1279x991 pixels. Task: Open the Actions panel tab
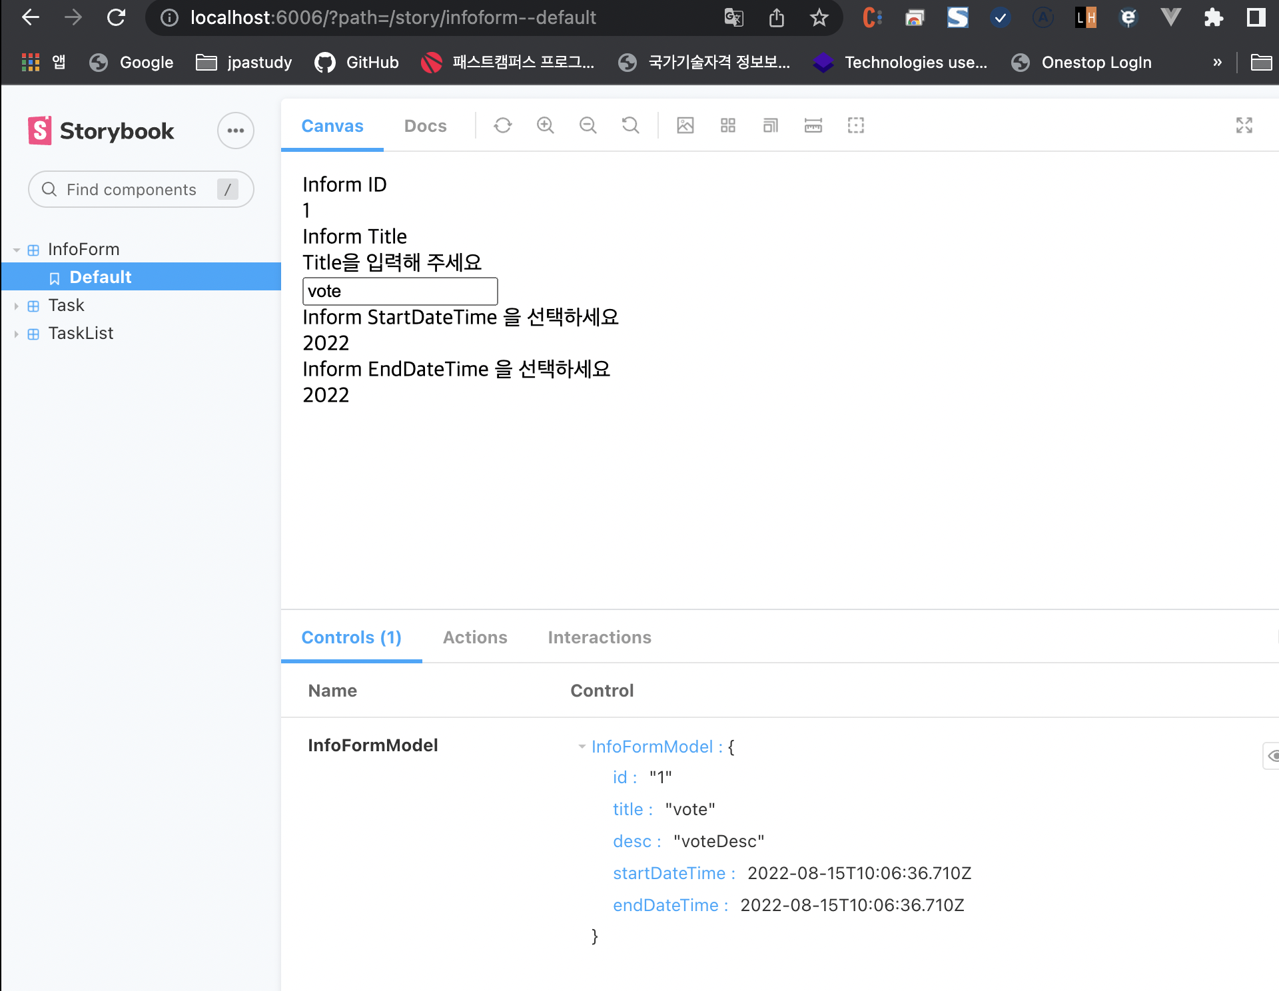tap(475, 637)
